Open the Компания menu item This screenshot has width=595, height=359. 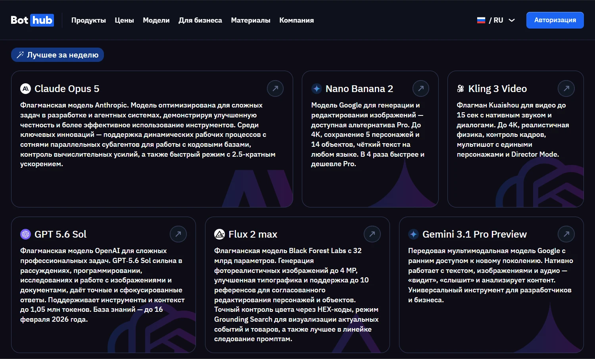pyautogui.click(x=297, y=20)
